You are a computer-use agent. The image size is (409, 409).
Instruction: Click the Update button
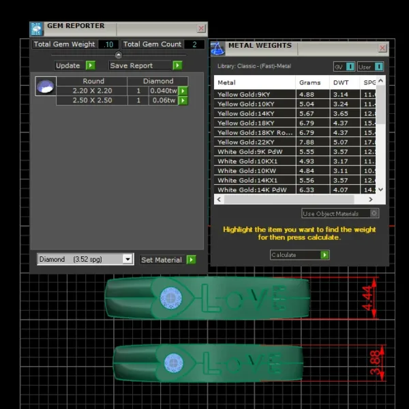pos(74,65)
